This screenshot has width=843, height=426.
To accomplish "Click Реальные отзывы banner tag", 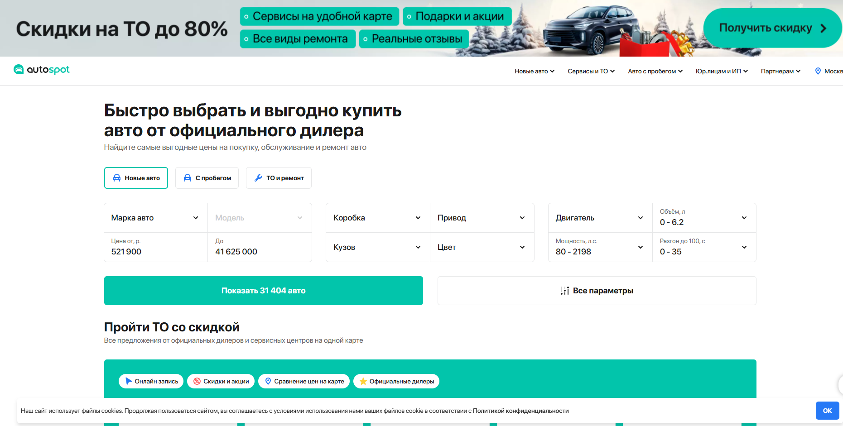I will tap(414, 39).
